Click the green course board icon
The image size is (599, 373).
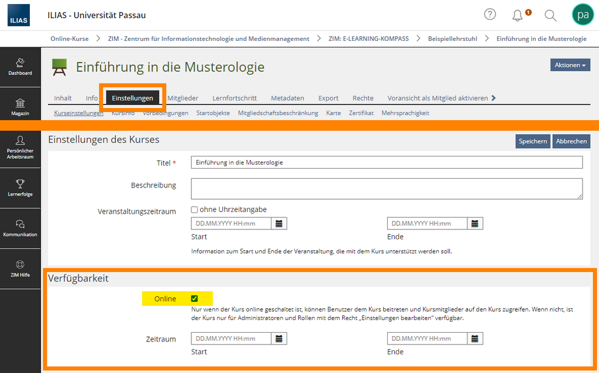[x=59, y=67]
